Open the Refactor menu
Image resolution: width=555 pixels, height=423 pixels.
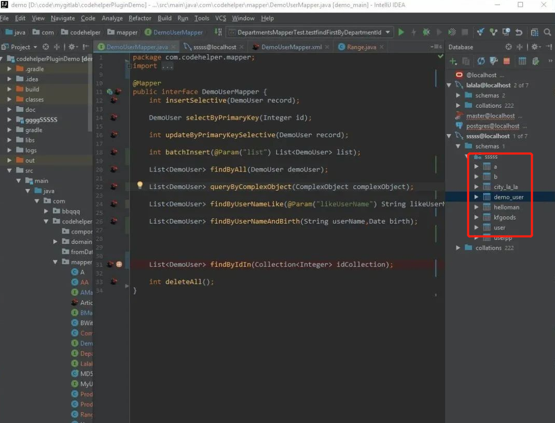(x=140, y=18)
